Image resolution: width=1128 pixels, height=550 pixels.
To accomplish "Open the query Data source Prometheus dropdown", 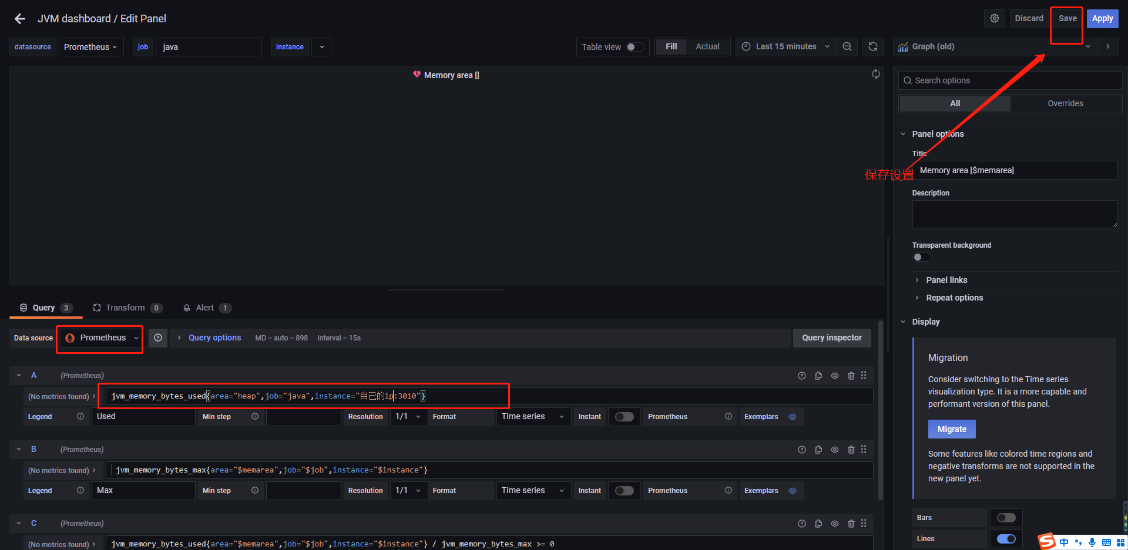I will tap(100, 338).
